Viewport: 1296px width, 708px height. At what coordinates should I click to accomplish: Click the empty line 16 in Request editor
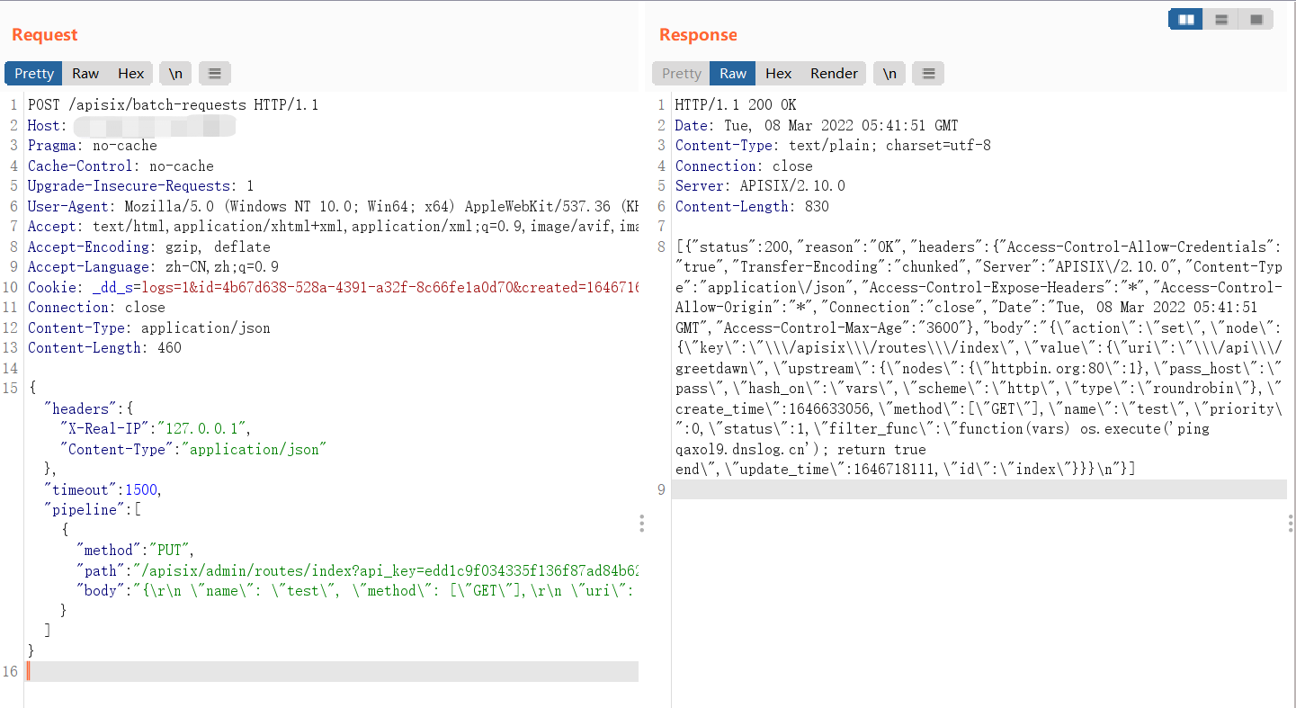[333, 671]
